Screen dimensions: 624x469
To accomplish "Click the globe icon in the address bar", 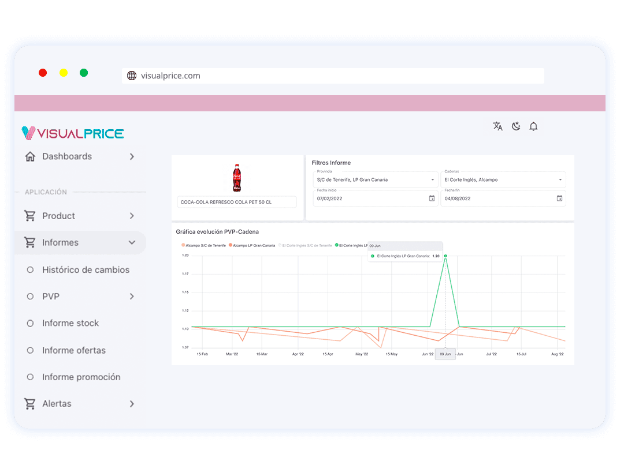I will click(132, 76).
